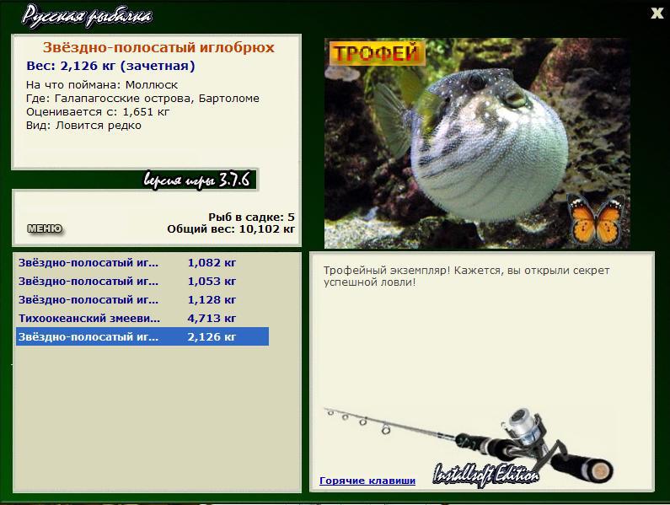Click the pufferfish trophy photo

[477, 143]
